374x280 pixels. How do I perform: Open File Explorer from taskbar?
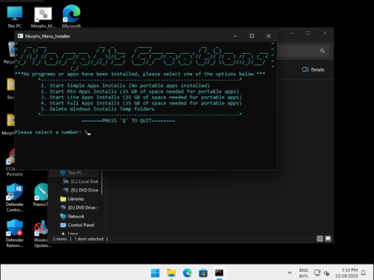[x=171, y=273]
